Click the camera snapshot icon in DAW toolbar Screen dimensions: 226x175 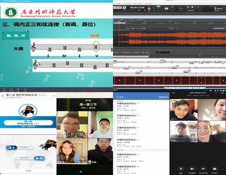coord(188,7)
